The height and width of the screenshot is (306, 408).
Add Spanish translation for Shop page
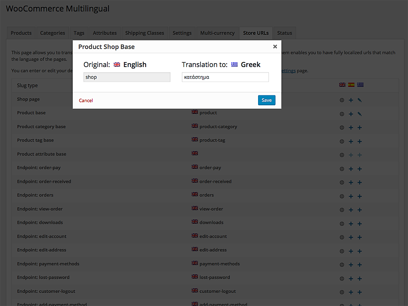coord(351,100)
